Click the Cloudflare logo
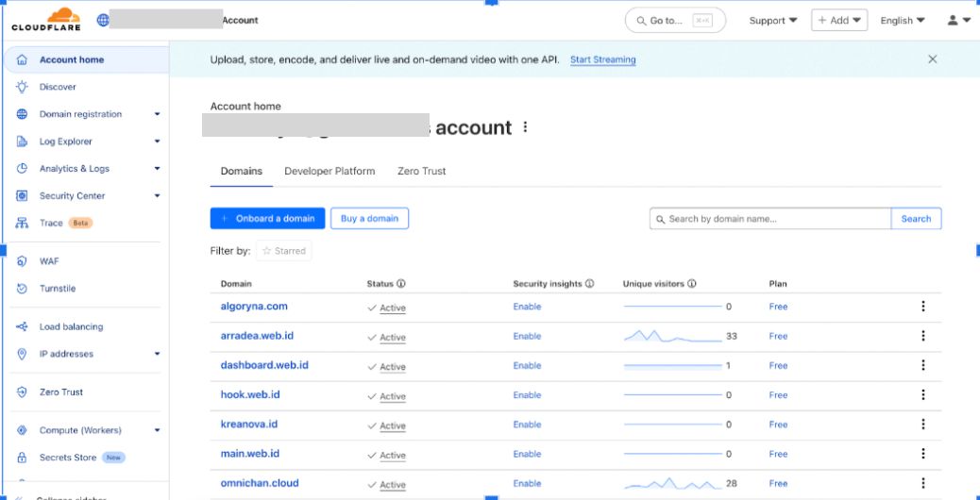 (46, 20)
